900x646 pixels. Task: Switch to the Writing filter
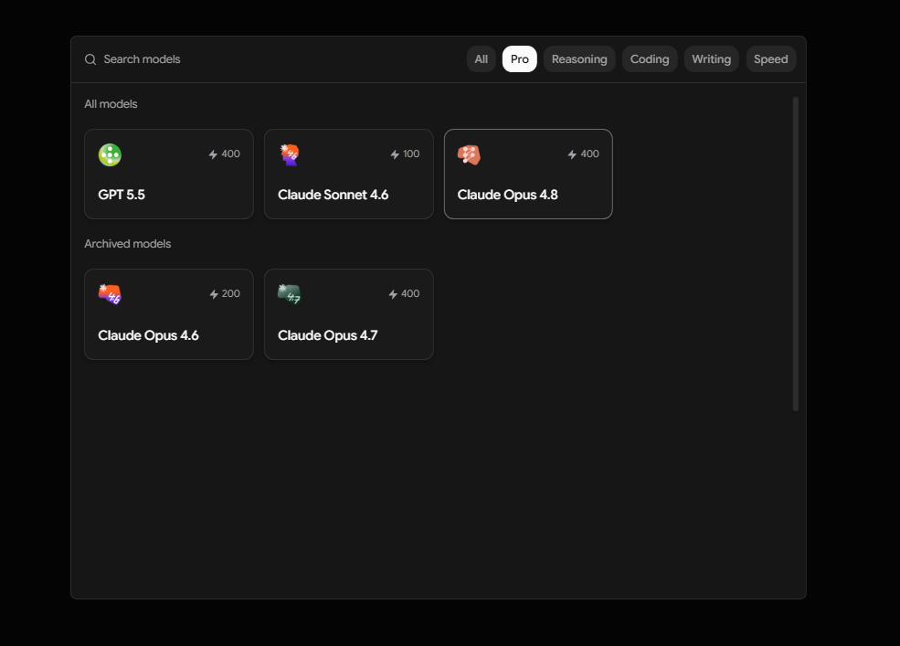pyautogui.click(x=711, y=59)
